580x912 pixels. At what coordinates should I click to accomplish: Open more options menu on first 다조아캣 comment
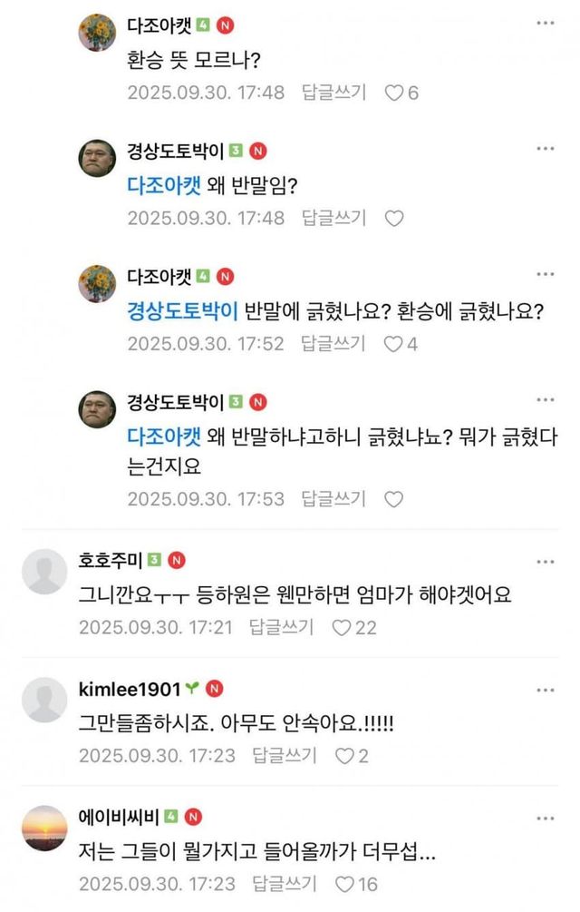[545, 24]
